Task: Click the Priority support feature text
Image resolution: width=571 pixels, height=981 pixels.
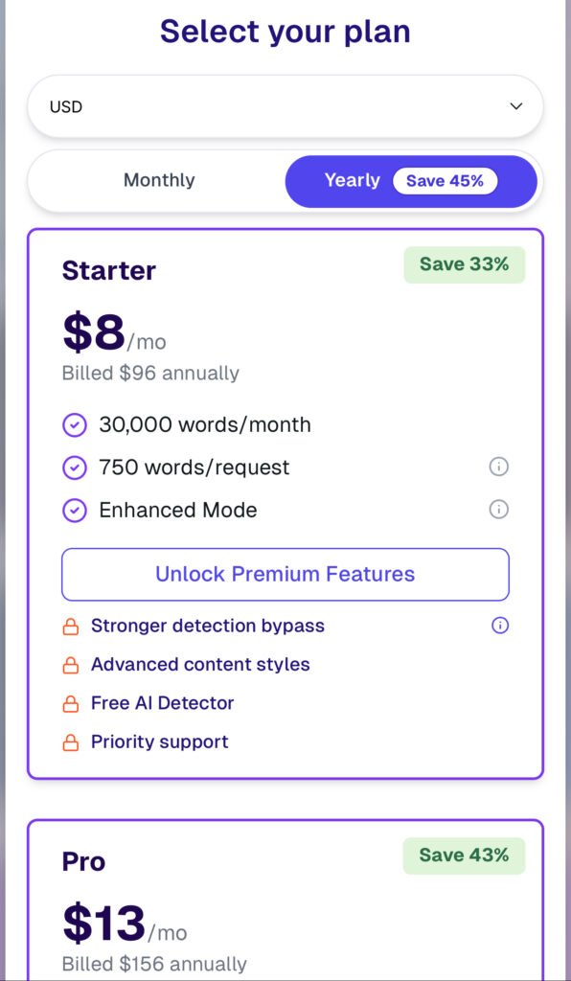Action: [x=158, y=741]
